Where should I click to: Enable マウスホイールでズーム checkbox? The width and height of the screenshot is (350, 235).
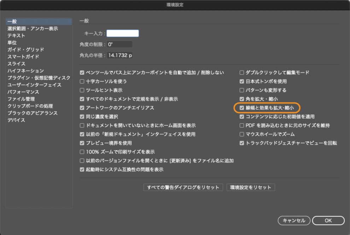[x=242, y=134]
